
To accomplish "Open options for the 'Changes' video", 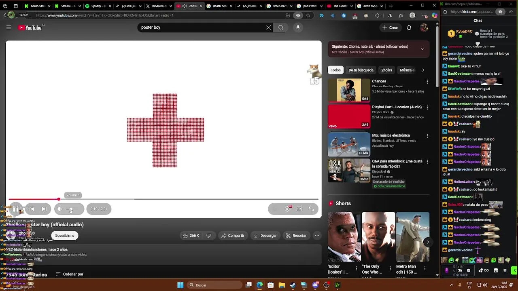I will pyautogui.click(x=427, y=82).
